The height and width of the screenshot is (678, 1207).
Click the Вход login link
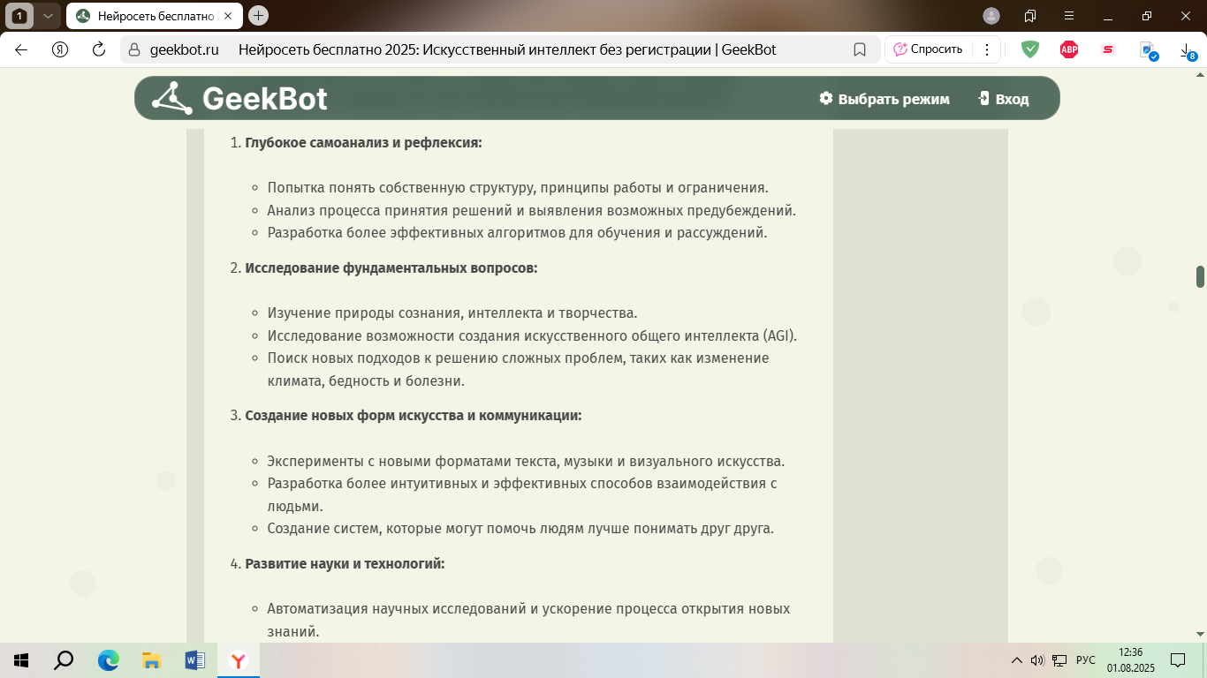pos(1004,99)
